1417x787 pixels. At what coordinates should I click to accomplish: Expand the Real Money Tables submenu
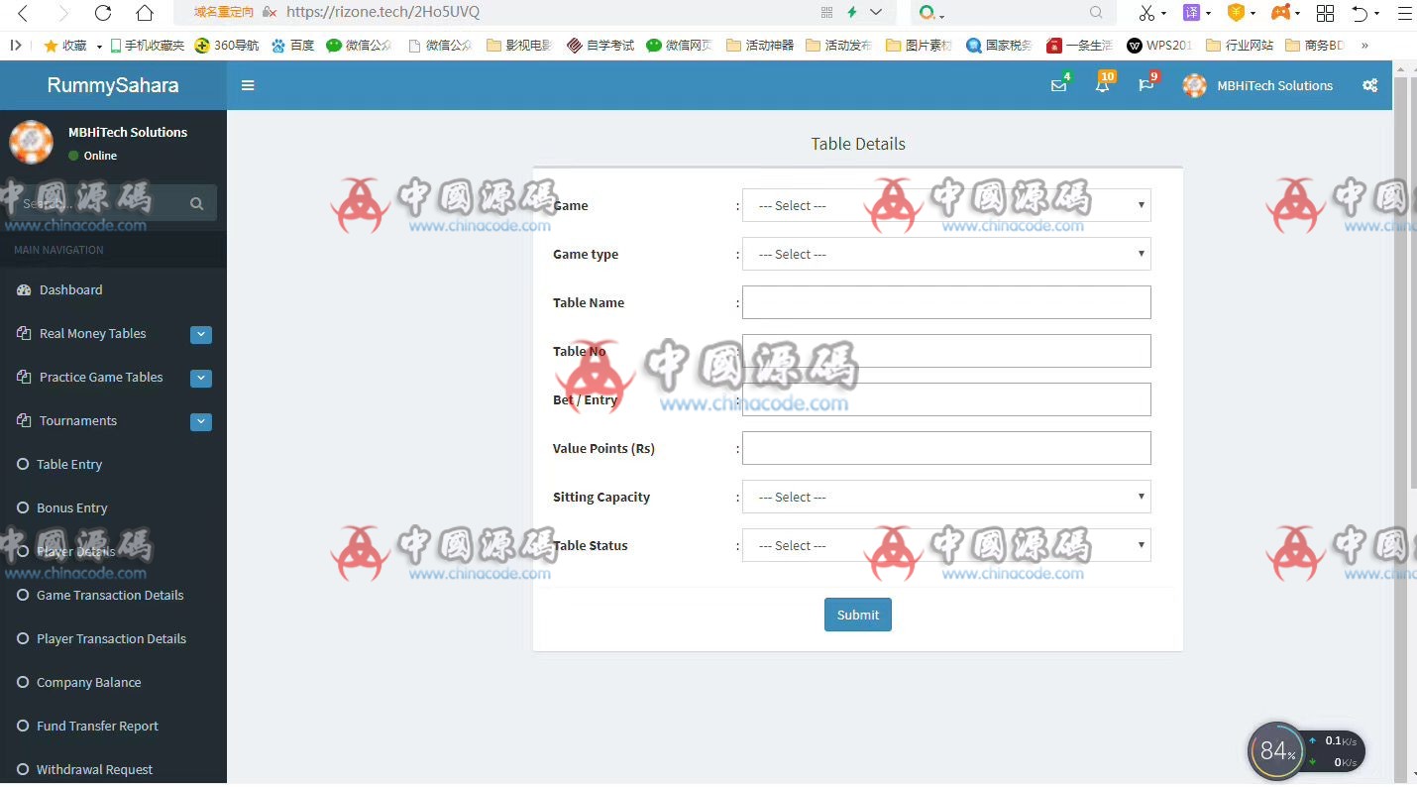[x=201, y=335]
